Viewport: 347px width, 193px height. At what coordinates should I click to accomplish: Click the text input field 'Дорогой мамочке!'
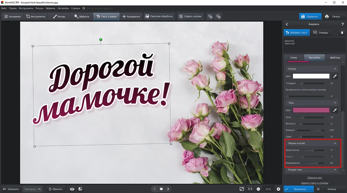(x=314, y=45)
